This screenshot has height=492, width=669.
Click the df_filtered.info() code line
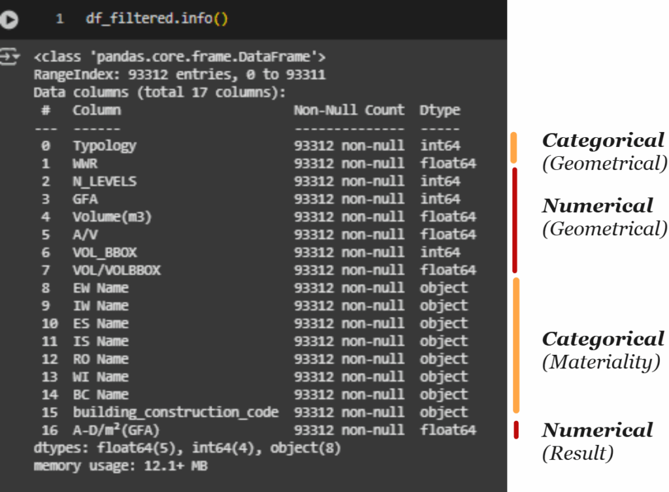(x=157, y=18)
